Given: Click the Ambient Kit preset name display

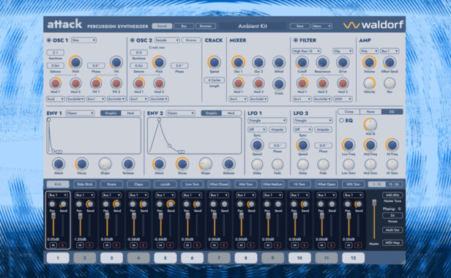Looking at the screenshot, I should pyautogui.click(x=253, y=26).
